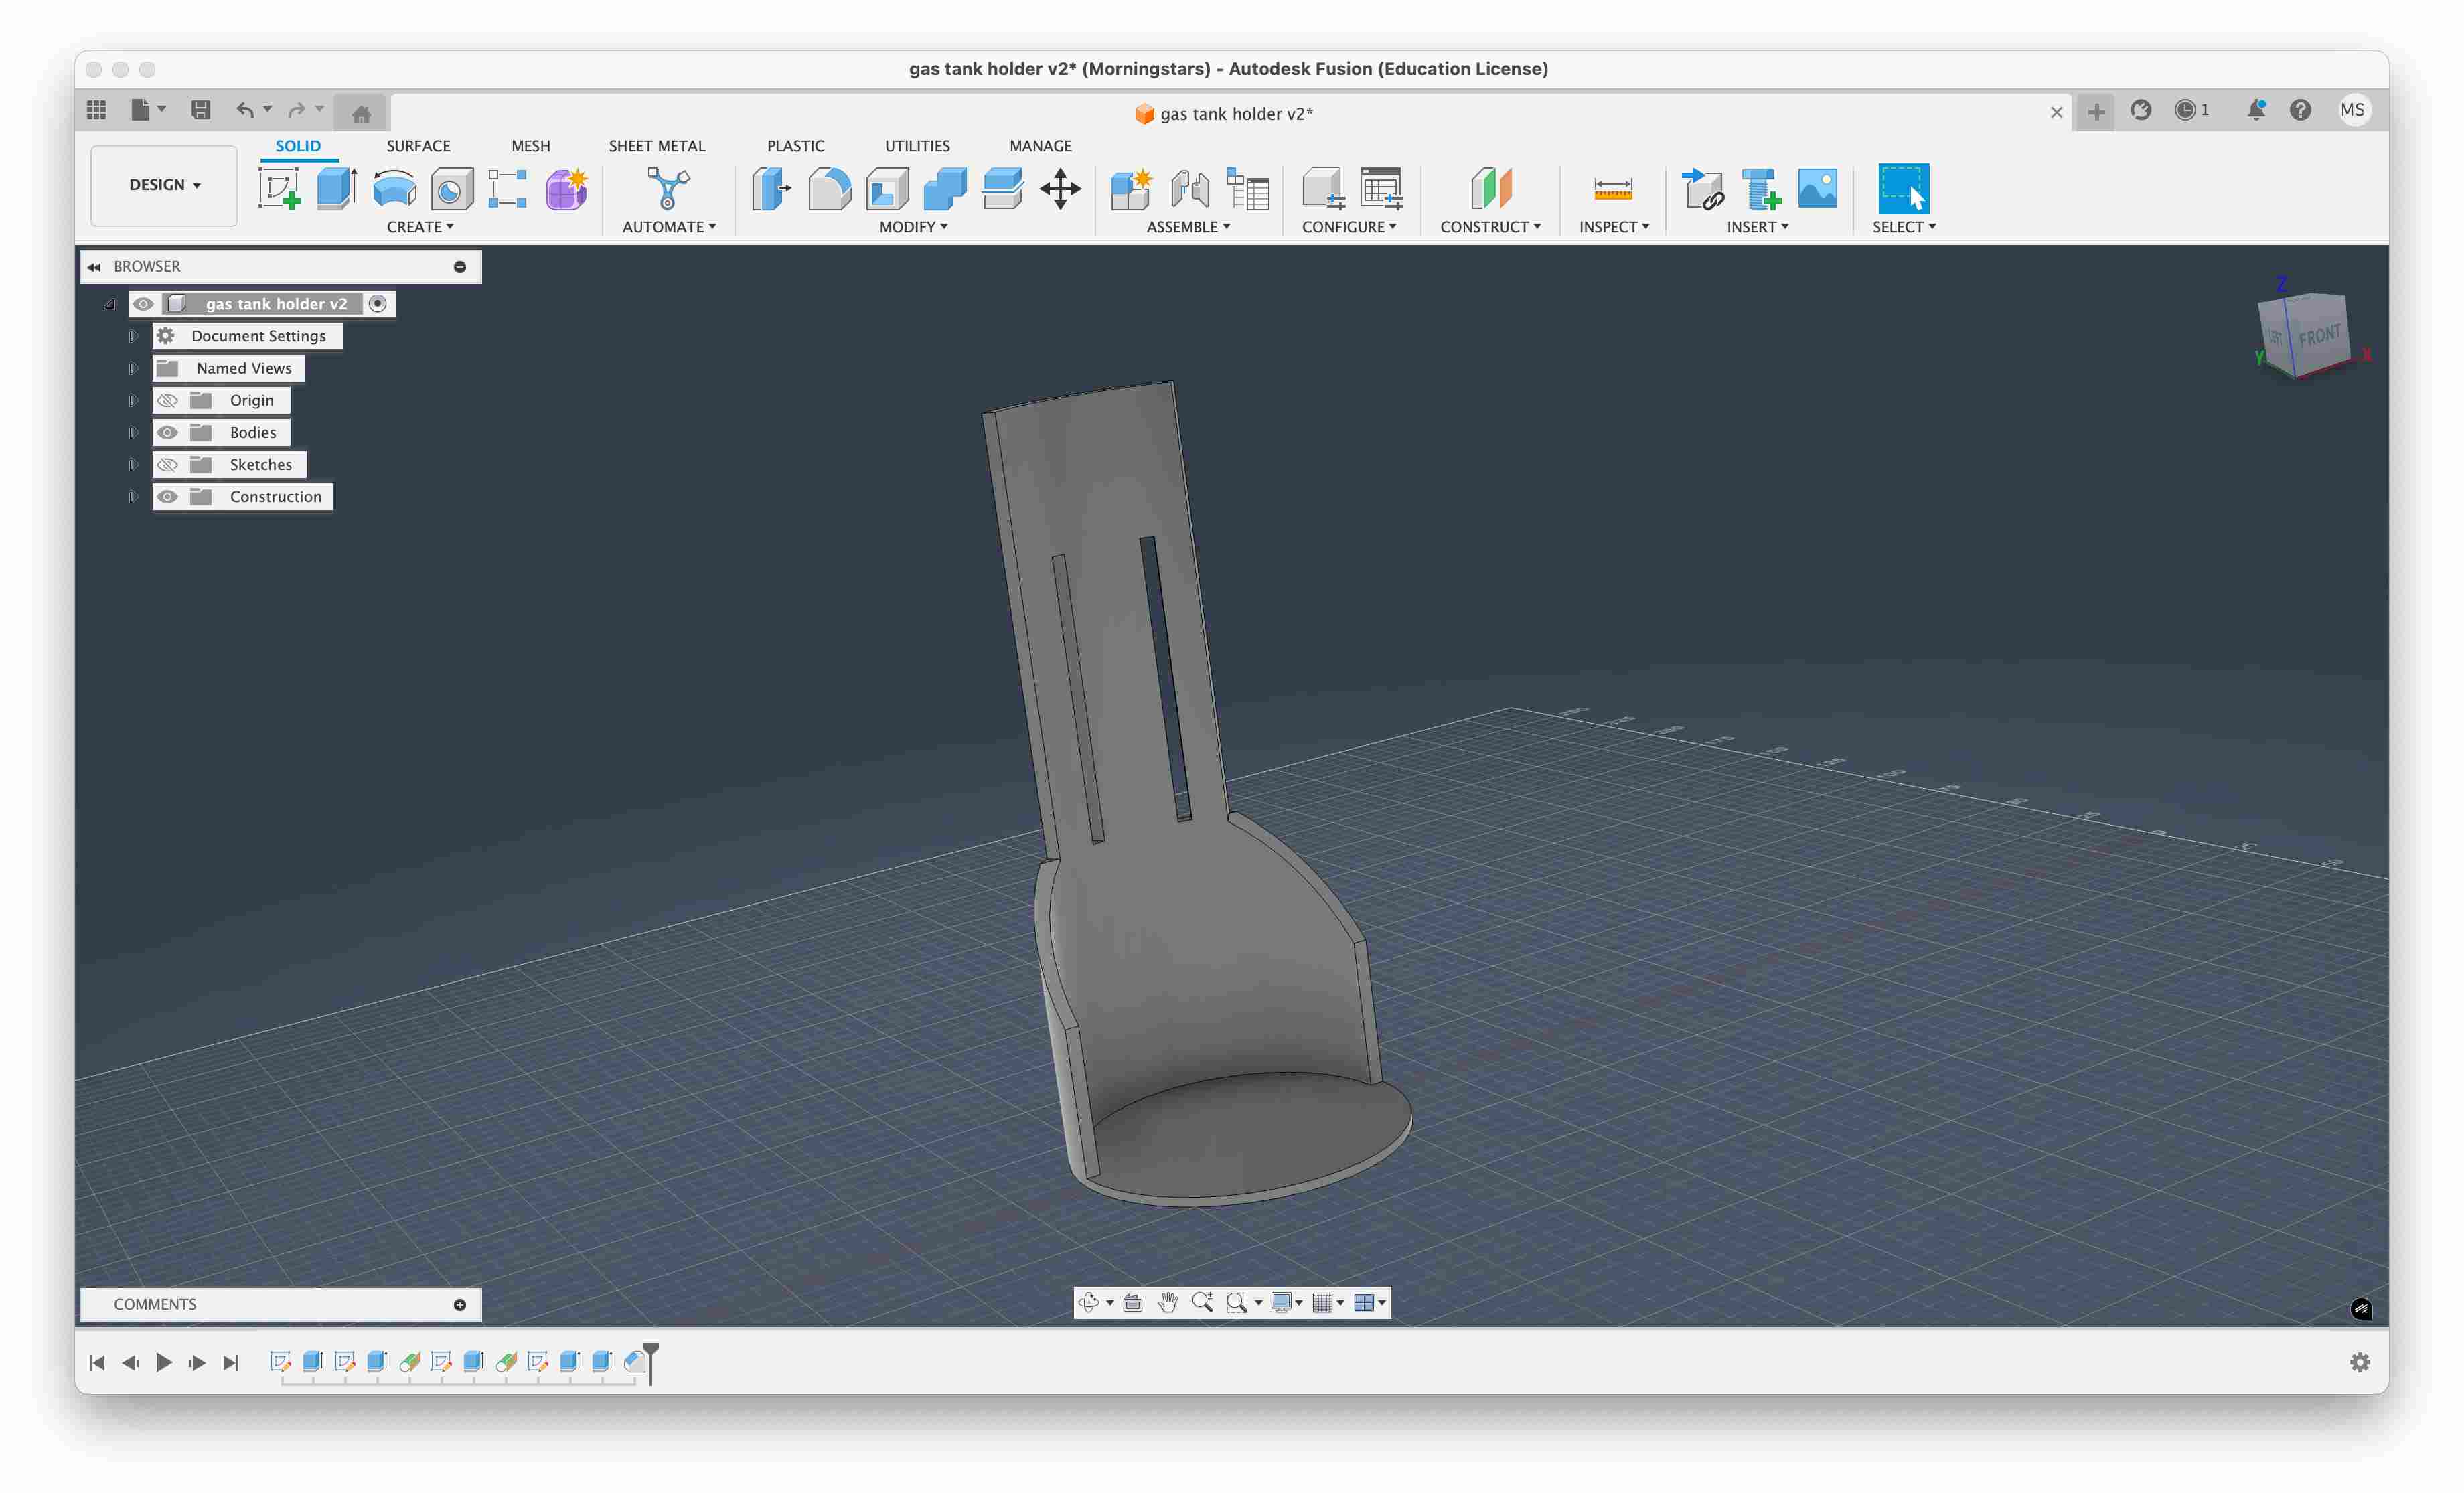Open the Help question mark menu
Viewport: 2464px width, 1493px height.
(2300, 110)
